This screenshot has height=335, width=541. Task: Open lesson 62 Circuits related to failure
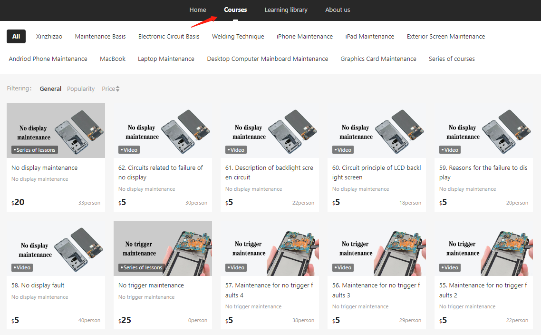point(161,172)
